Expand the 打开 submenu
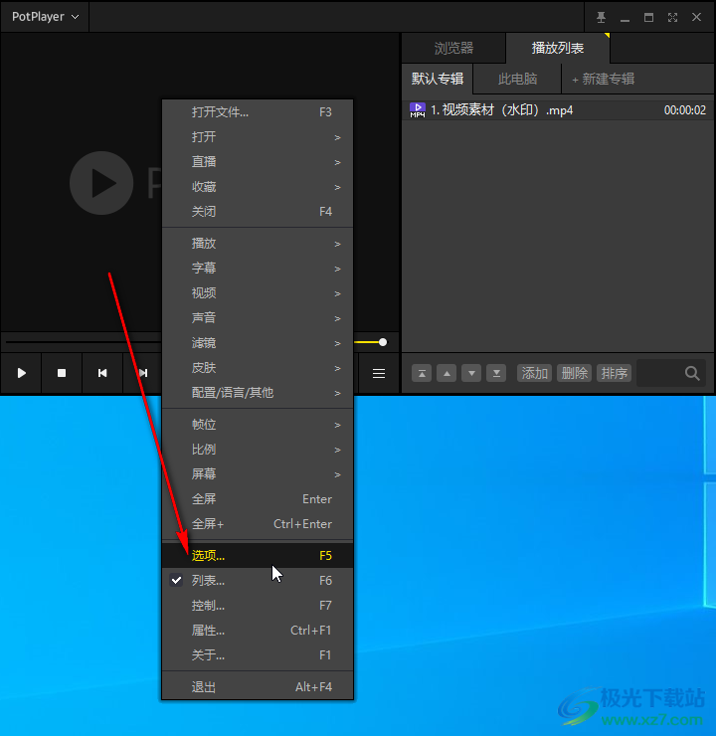 pos(258,137)
